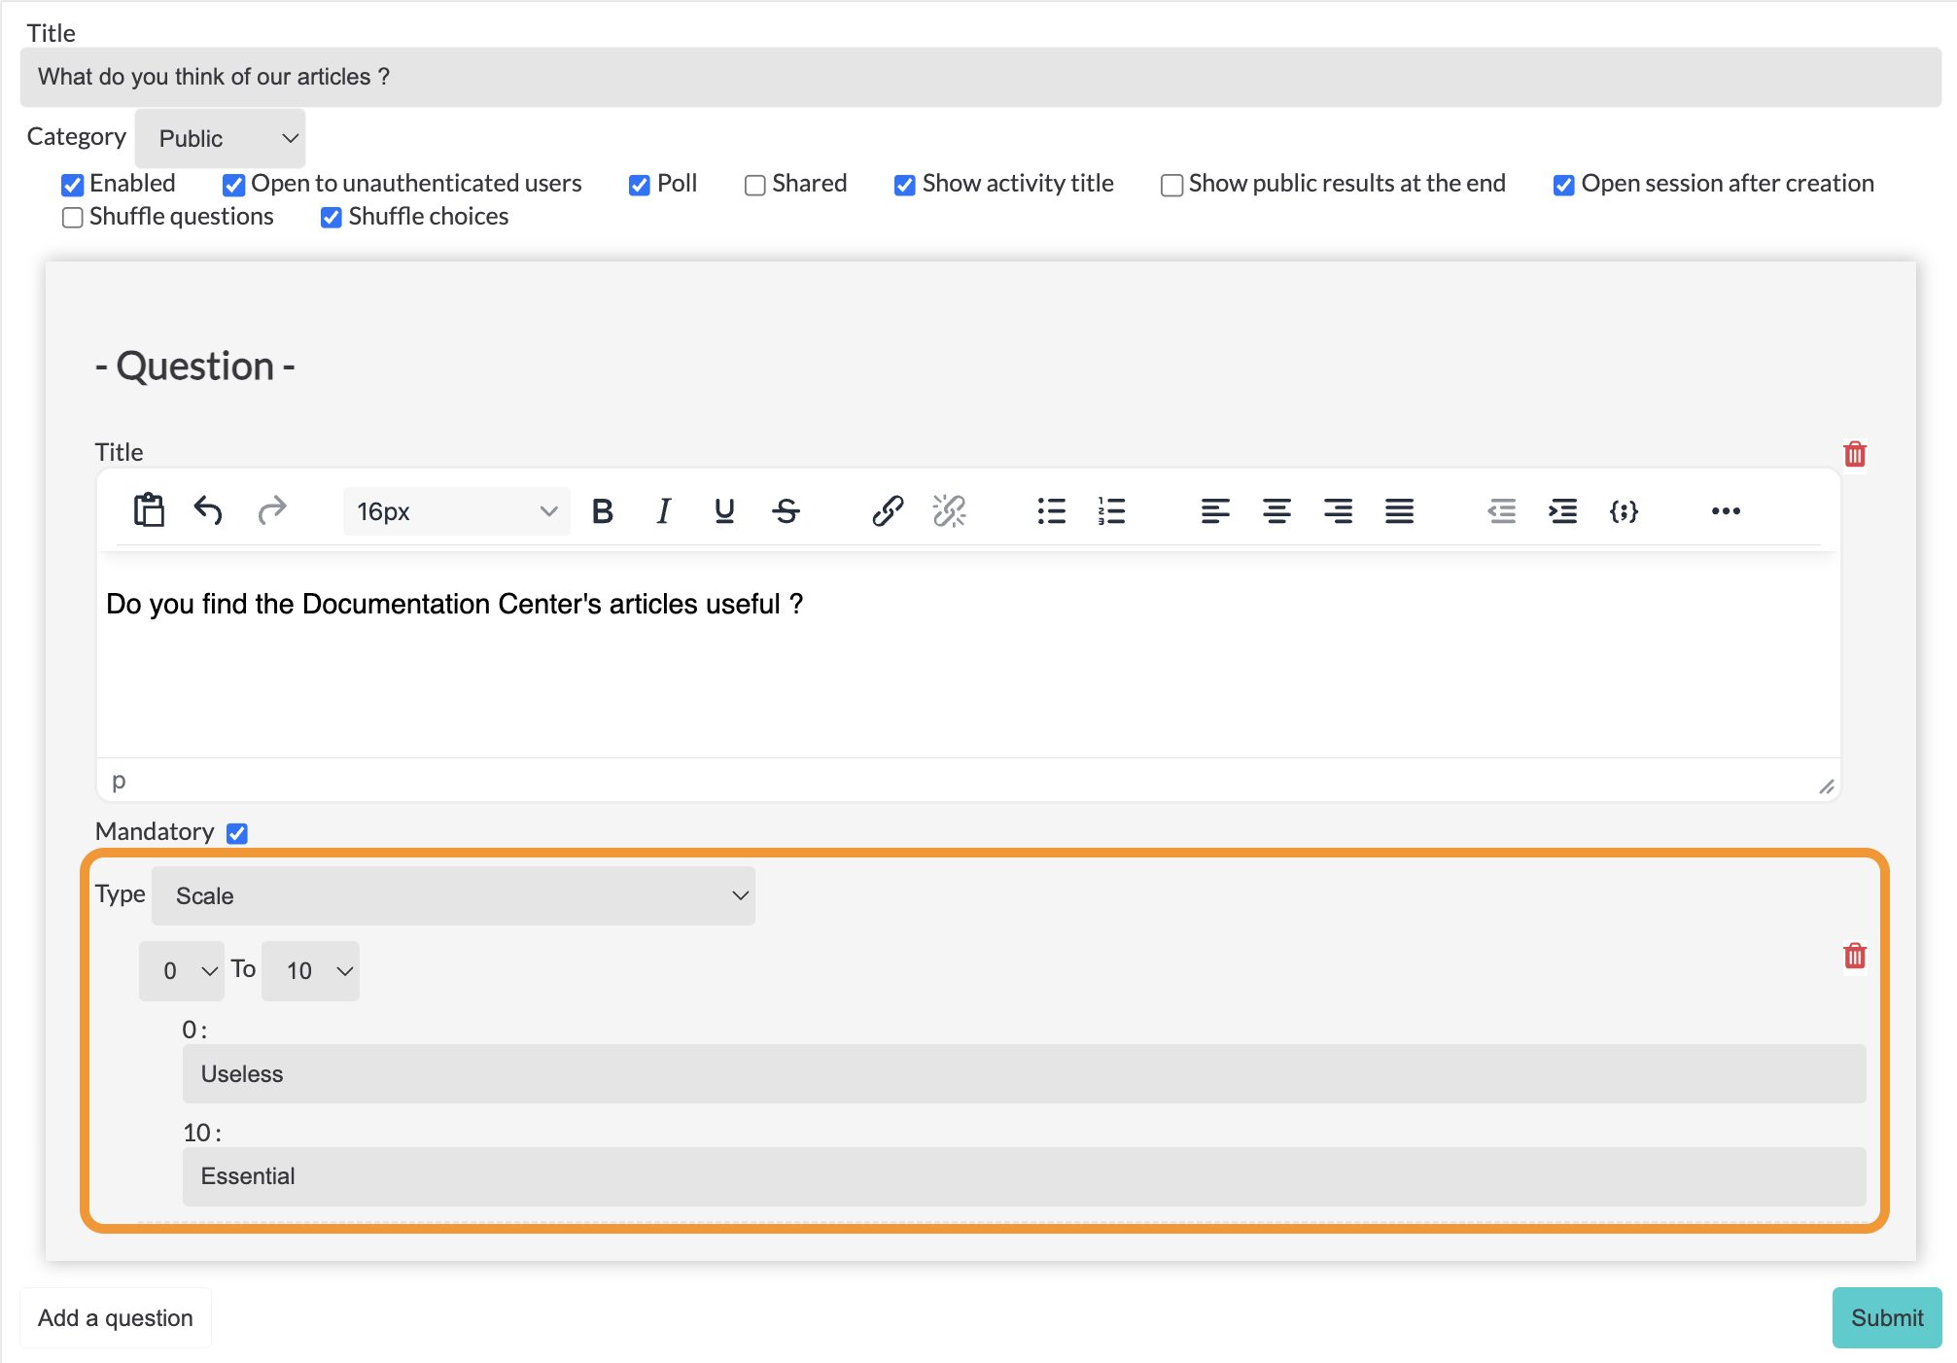Screen dimensions: 1957x1363
Task: Align text left
Action: (x=1215, y=510)
